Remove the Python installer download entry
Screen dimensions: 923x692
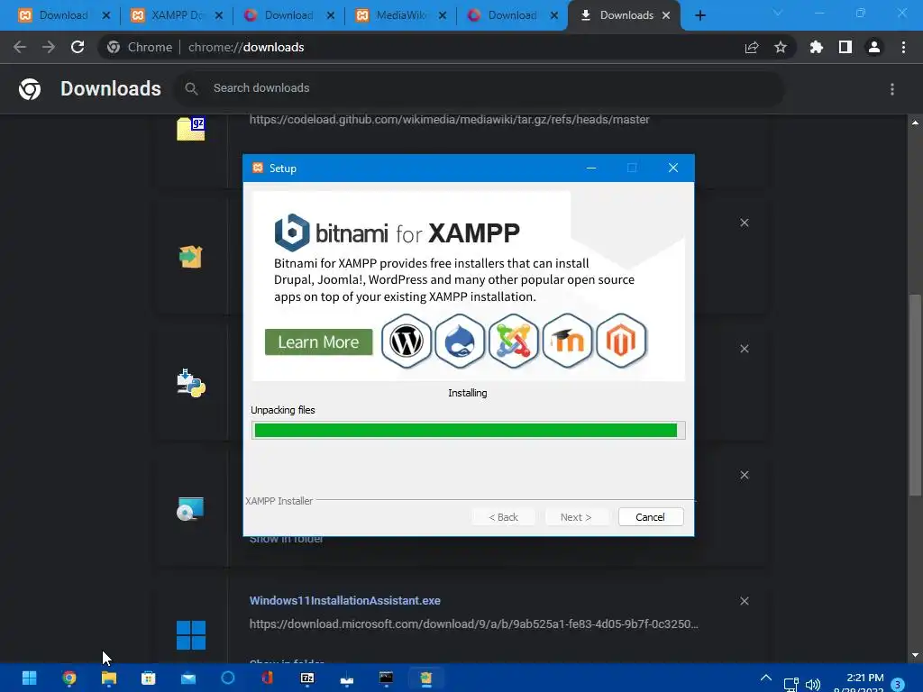click(744, 349)
